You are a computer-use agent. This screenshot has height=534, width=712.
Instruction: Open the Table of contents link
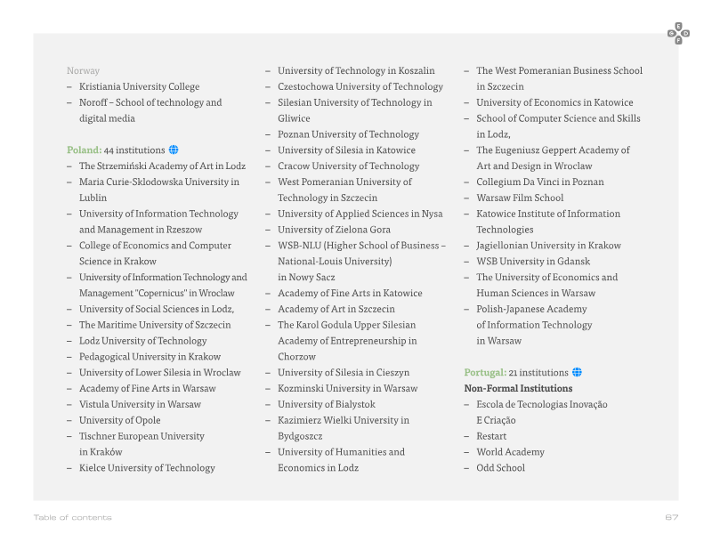click(x=73, y=517)
